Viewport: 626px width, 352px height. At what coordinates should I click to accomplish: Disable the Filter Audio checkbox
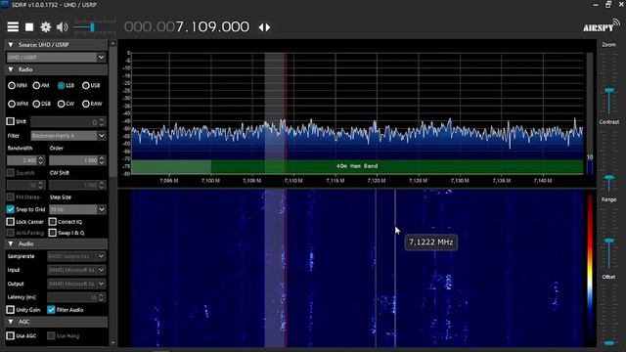click(51, 310)
